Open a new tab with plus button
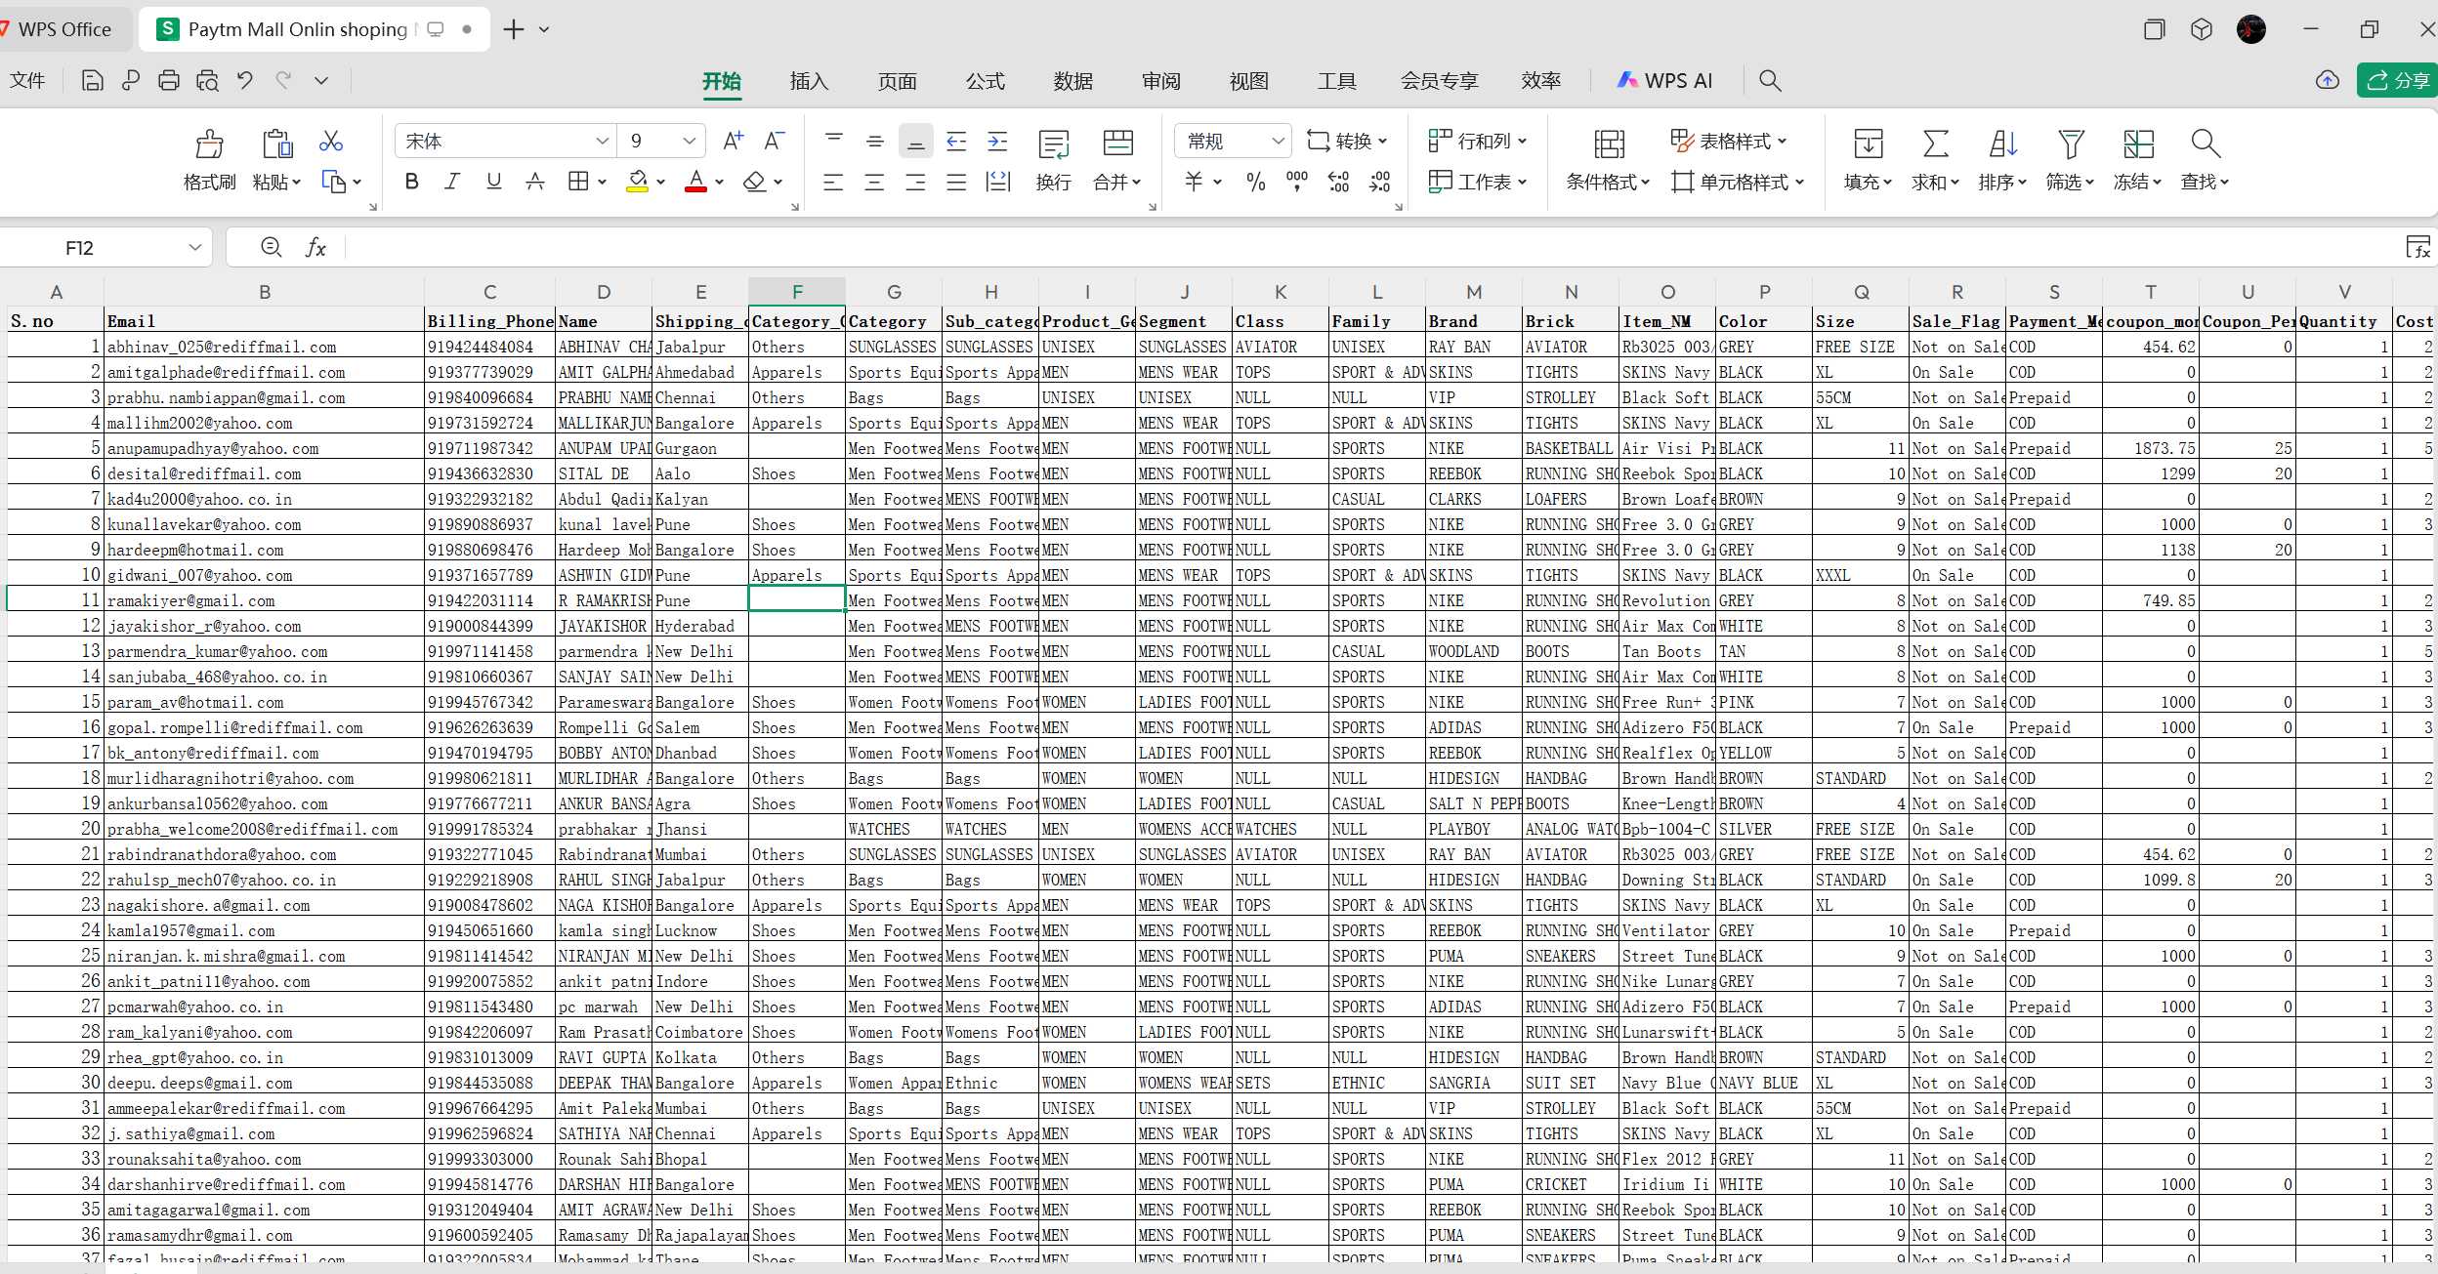Image resolution: width=2438 pixels, height=1274 pixels. pos(513,29)
